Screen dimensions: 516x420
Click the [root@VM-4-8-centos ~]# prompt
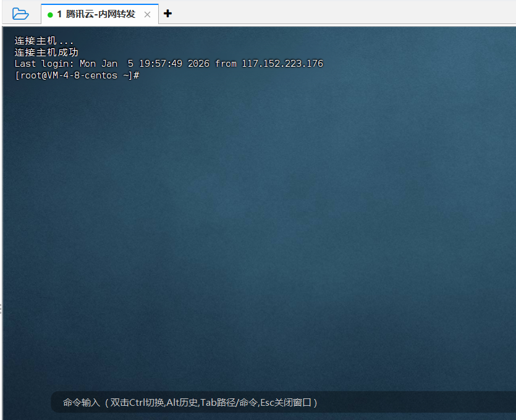[77, 75]
